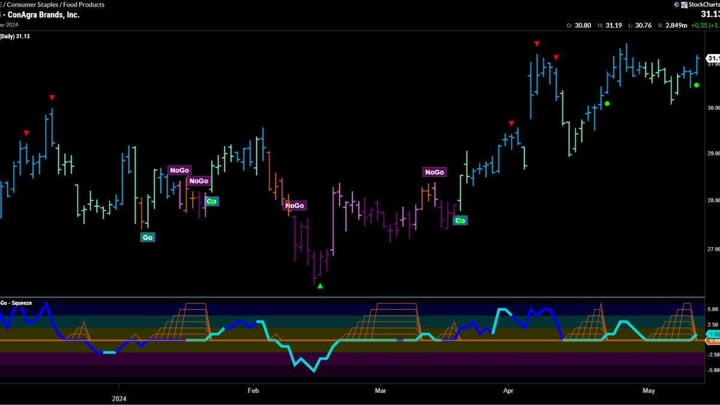Click the 5.00 squeeze axis label
This screenshot has height=405, width=720.
click(x=713, y=310)
